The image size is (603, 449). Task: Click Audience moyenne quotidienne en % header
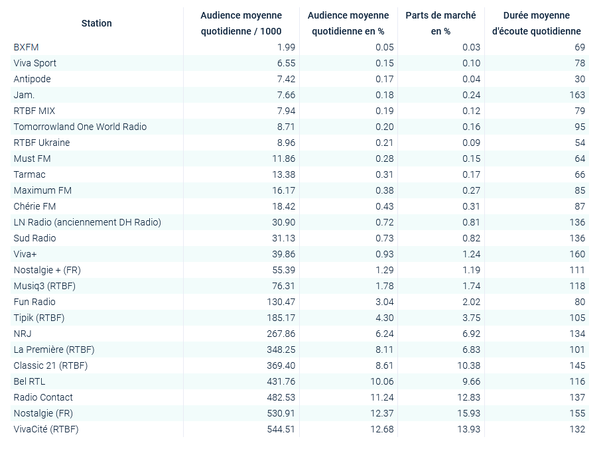(348, 23)
